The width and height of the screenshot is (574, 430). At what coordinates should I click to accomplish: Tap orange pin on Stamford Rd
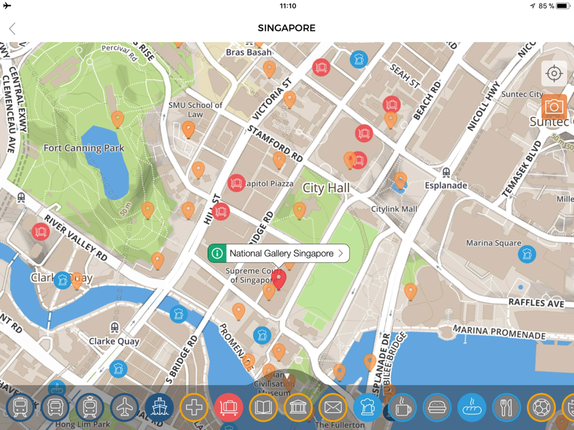tap(280, 160)
